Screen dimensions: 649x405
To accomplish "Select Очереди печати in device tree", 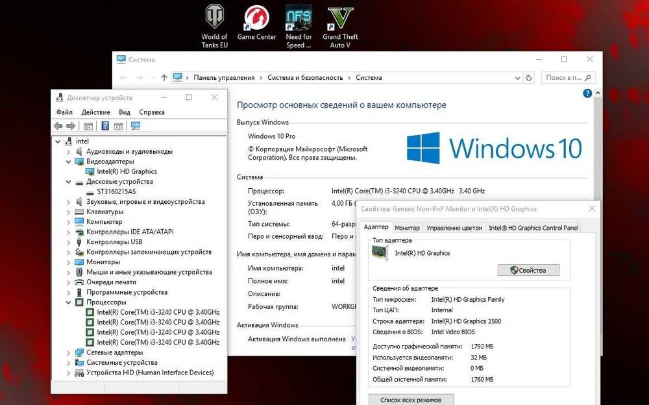I will tap(111, 282).
